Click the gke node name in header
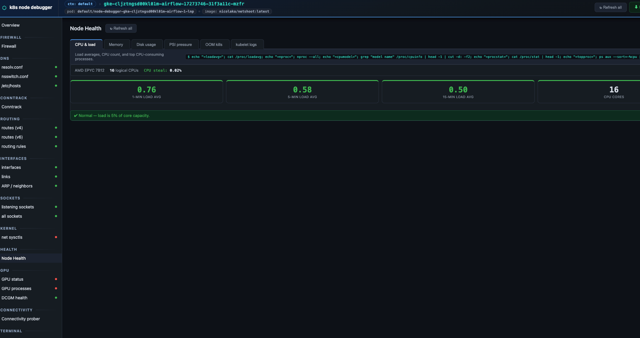Image resolution: width=640 pixels, height=338 pixels. point(174,4)
